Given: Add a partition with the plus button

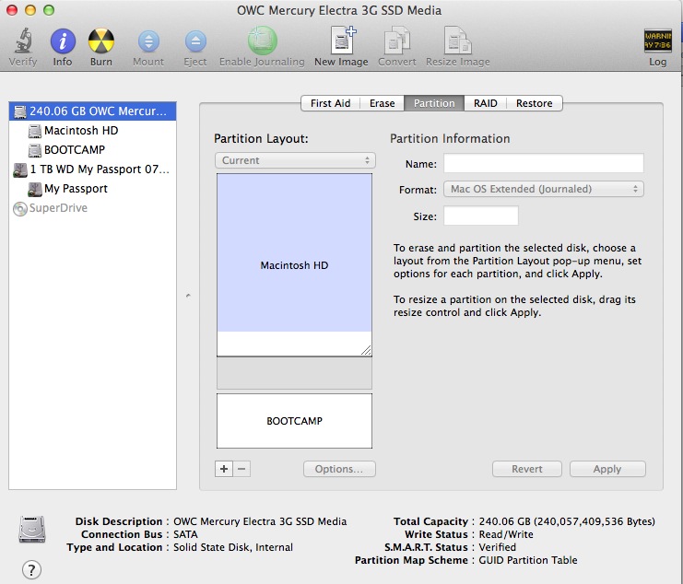Looking at the screenshot, I should pyautogui.click(x=223, y=469).
